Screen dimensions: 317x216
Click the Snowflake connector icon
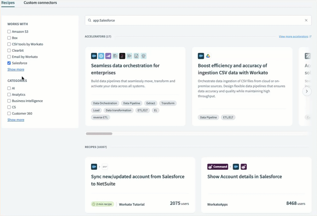tap(101, 56)
